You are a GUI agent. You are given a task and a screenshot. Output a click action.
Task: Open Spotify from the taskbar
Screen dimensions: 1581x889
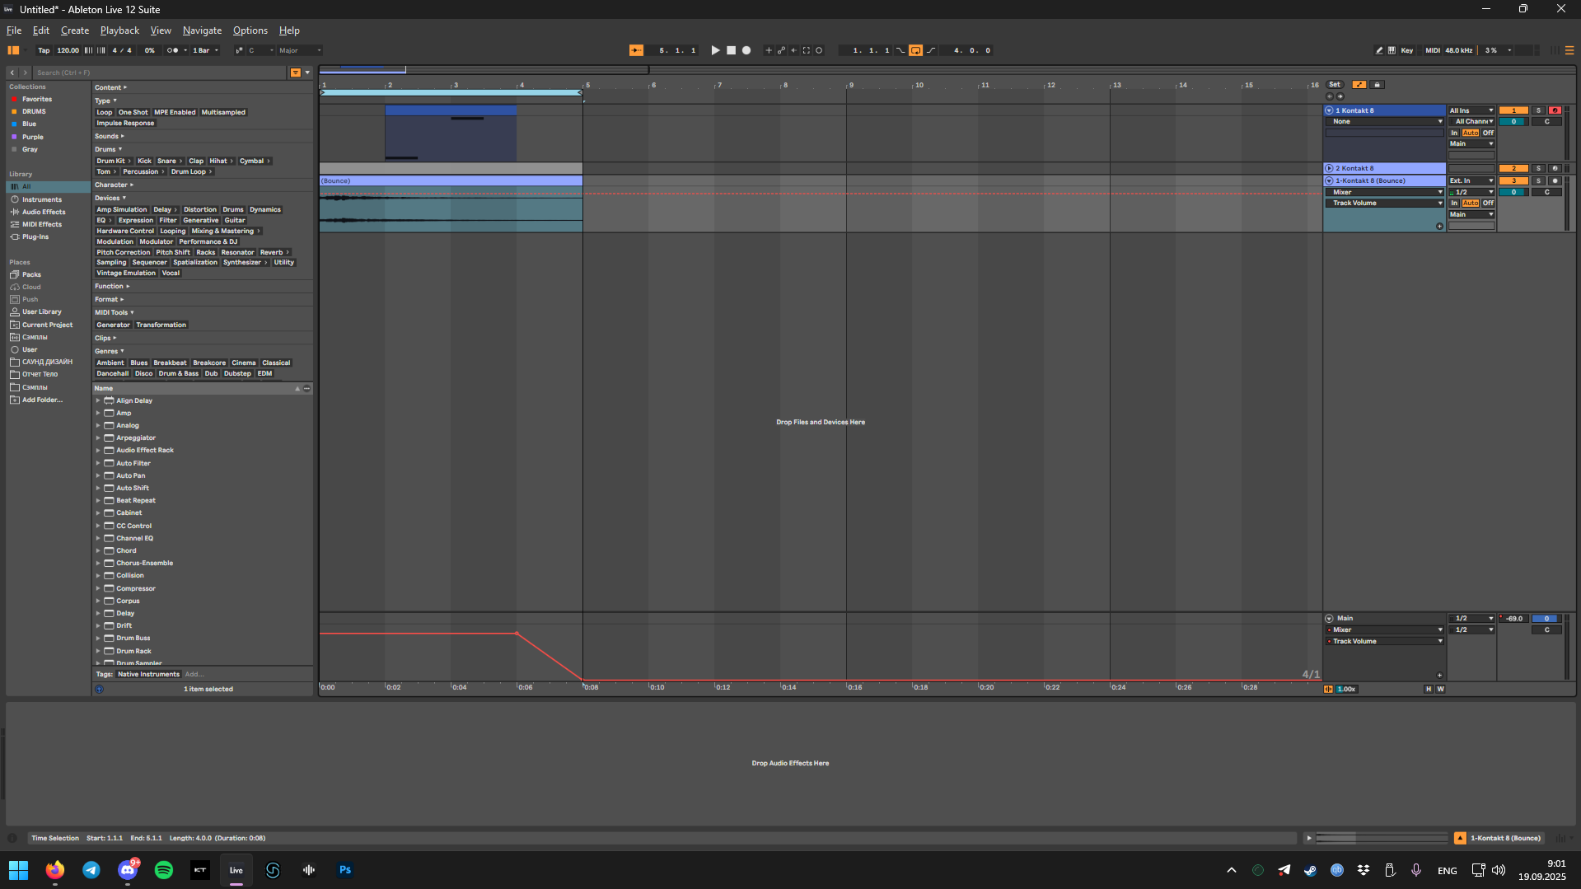click(164, 870)
